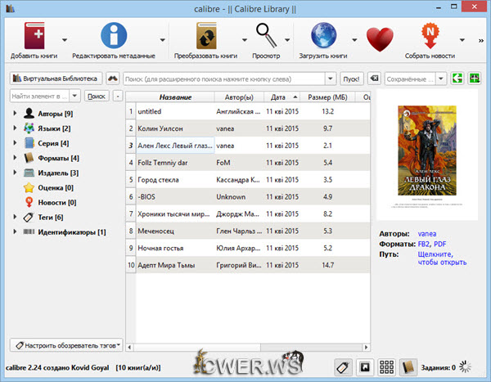The width and height of the screenshot is (491, 382).
Task: Click the FB2 format link
Action: [x=424, y=244]
